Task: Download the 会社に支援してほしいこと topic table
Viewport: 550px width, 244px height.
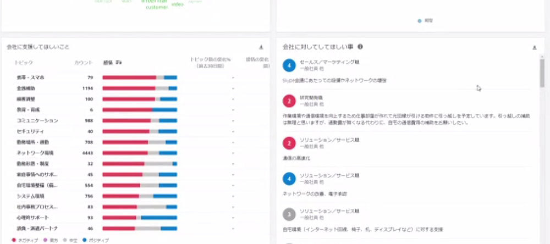Action: coord(261,47)
